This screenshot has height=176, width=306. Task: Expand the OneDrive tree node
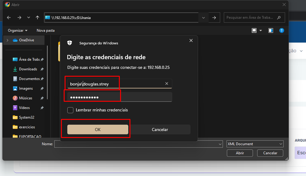7,40
